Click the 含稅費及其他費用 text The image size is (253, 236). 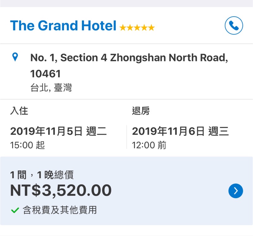tap(60, 210)
